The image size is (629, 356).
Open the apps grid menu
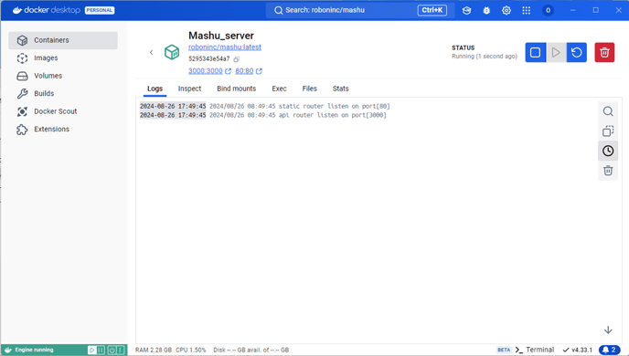527,10
